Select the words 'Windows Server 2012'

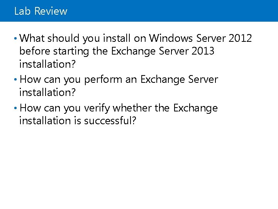[x=200, y=38]
